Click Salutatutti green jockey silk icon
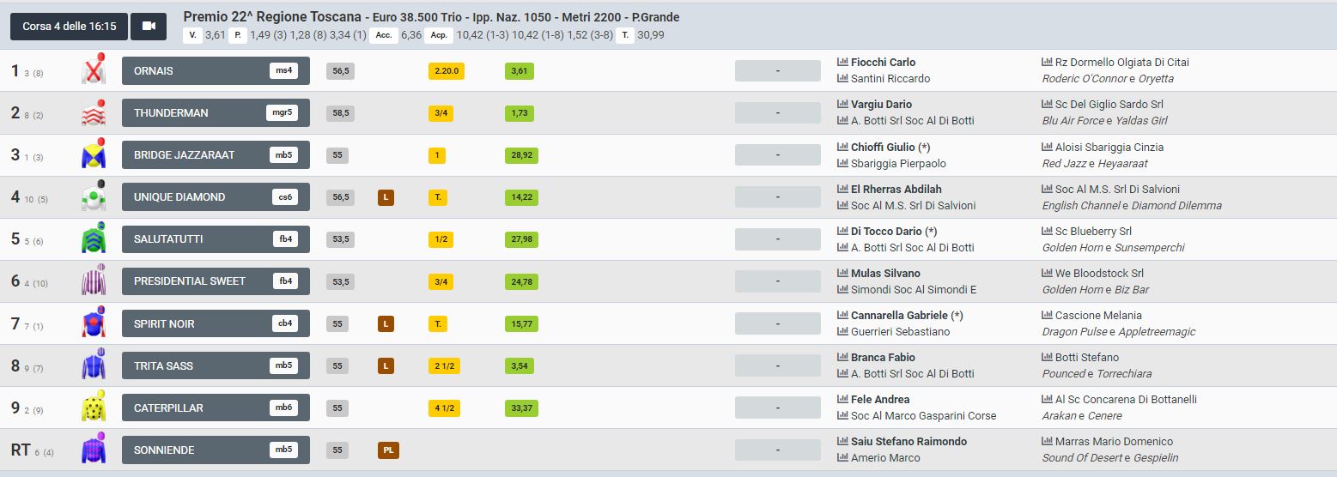The height and width of the screenshot is (477, 1337). point(93,238)
